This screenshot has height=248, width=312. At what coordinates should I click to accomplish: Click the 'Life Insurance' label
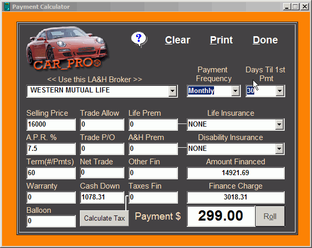[x=231, y=113]
